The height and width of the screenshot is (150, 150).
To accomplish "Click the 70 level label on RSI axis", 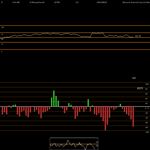I will tap(2, 34).
